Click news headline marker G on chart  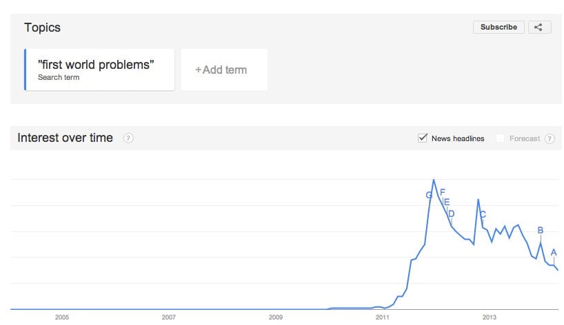[428, 196]
